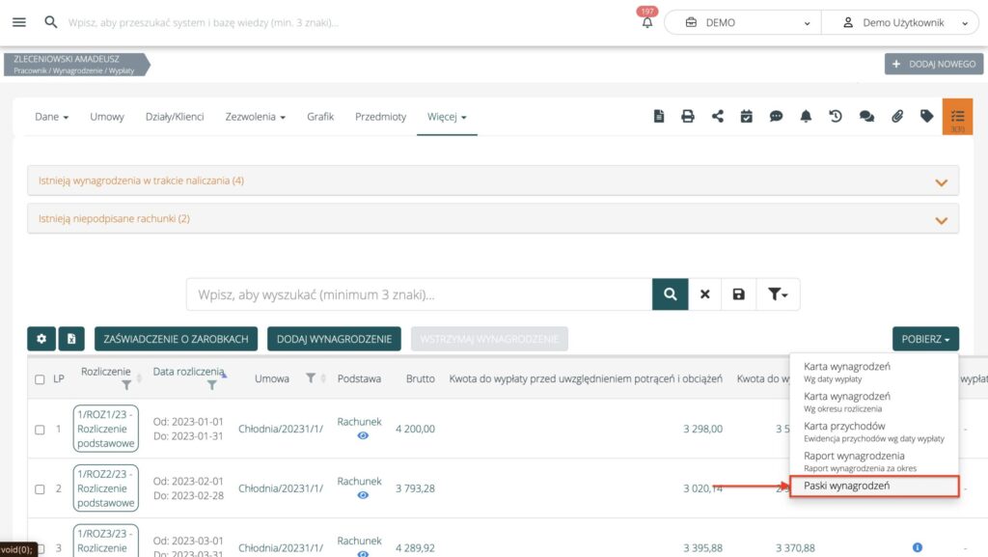Focus the table search input field
Image resolution: width=988 pixels, height=557 pixels.
tap(420, 294)
